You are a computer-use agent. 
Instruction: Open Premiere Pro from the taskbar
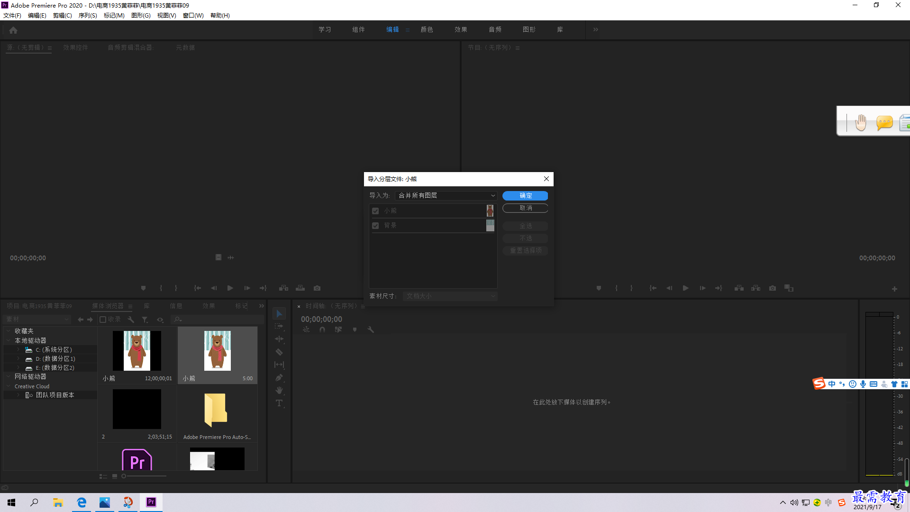[x=151, y=502]
